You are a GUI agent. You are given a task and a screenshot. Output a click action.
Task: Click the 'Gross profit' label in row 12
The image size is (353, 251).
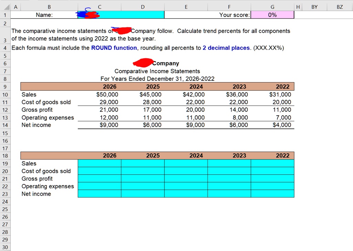coord(37,110)
